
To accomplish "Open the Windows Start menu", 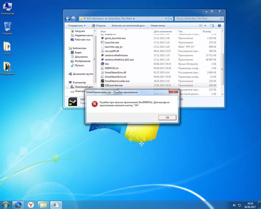I will coord(5,205).
